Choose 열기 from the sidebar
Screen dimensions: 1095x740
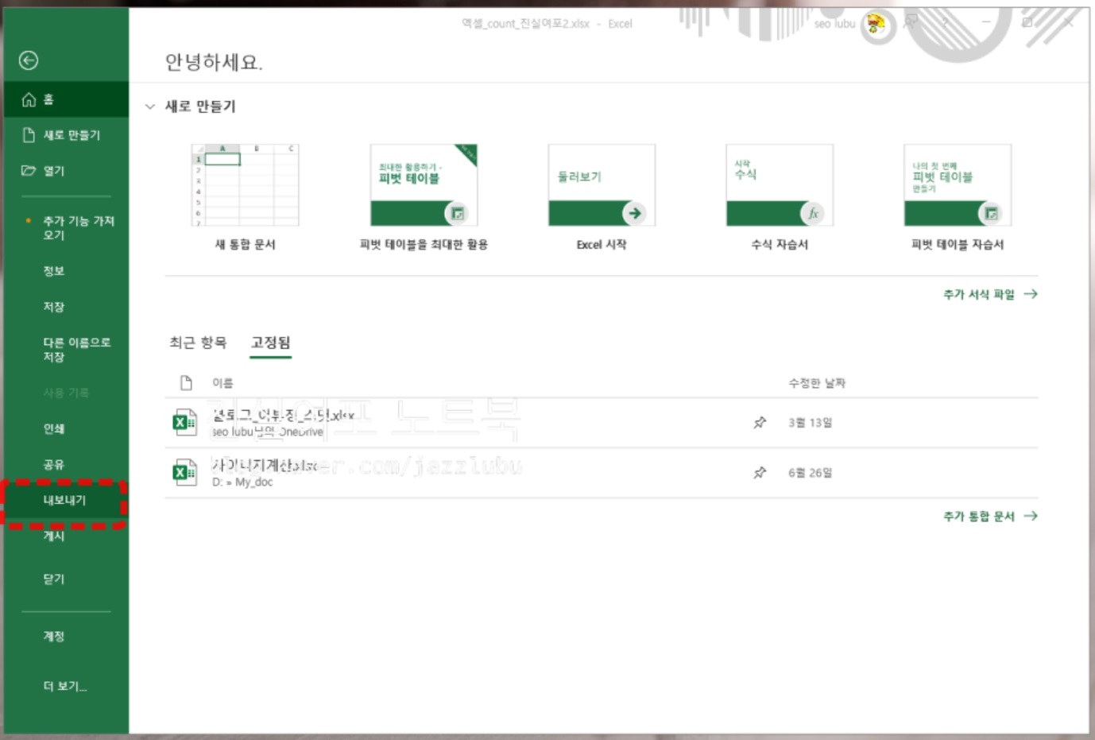[x=66, y=170]
